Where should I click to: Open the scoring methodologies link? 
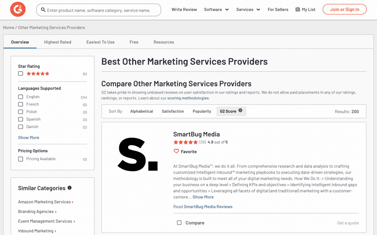point(188,98)
